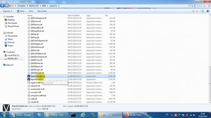This screenshot has width=211, height=118.
Task: Click the MyFiles (D:) breadcrumb segment
Action: coord(34,6)
